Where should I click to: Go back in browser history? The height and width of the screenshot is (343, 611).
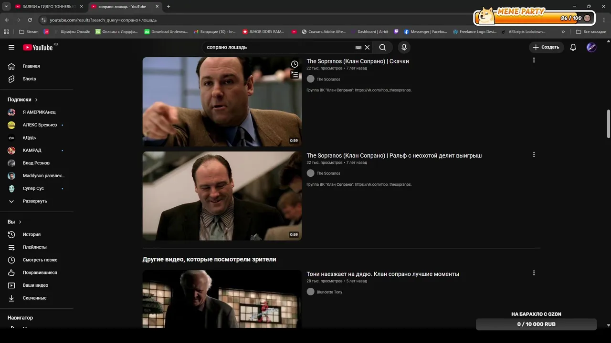click(x=7, y=20)
